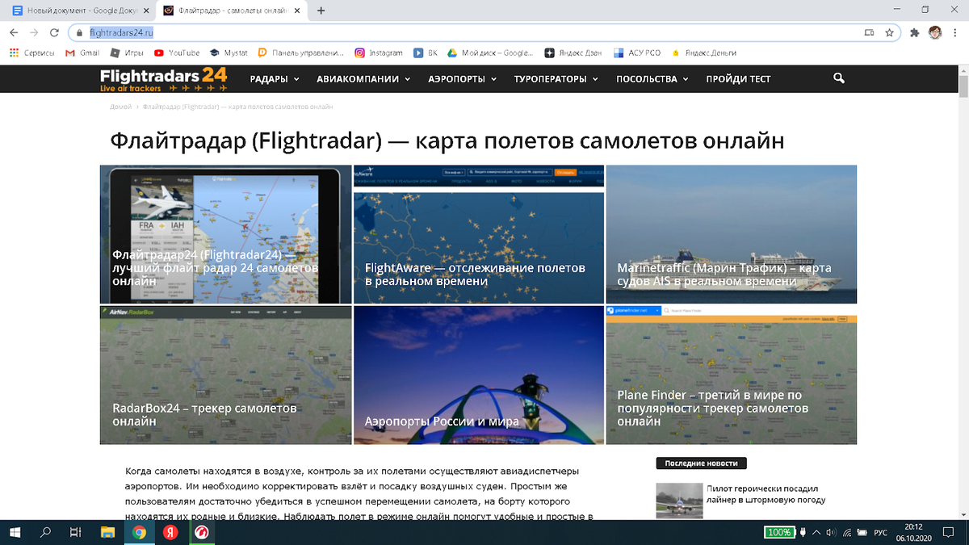Open Gmail bookmark
969x545 pixels.
coord(82,52)
